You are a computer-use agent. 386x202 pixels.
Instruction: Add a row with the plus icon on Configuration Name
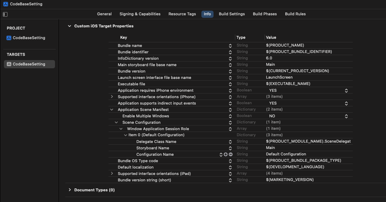226,154
